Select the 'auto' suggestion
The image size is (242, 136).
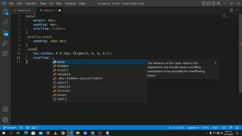99,62
